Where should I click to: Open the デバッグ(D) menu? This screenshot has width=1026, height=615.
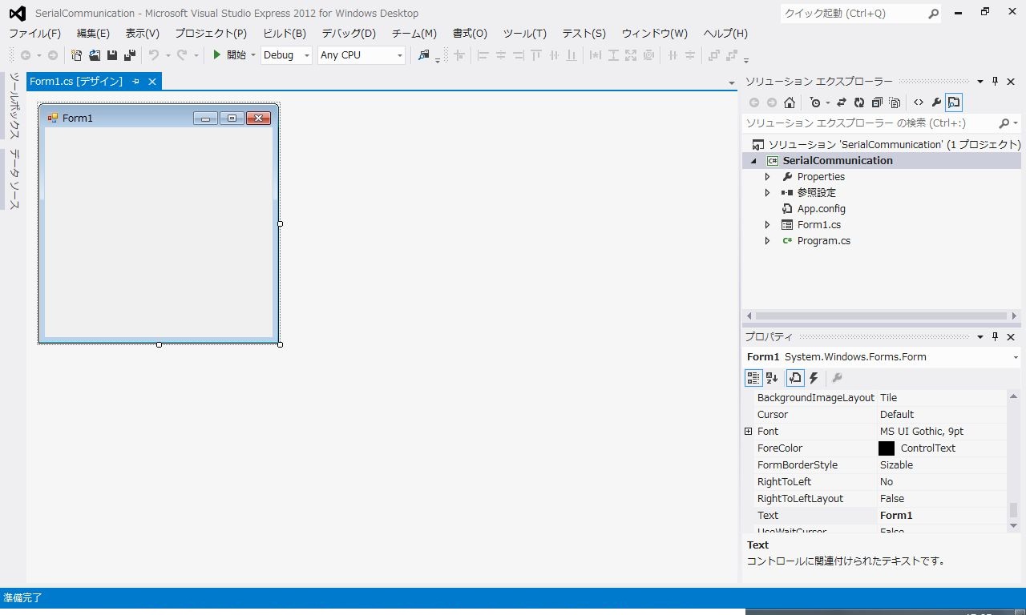(x=349, y=34)
